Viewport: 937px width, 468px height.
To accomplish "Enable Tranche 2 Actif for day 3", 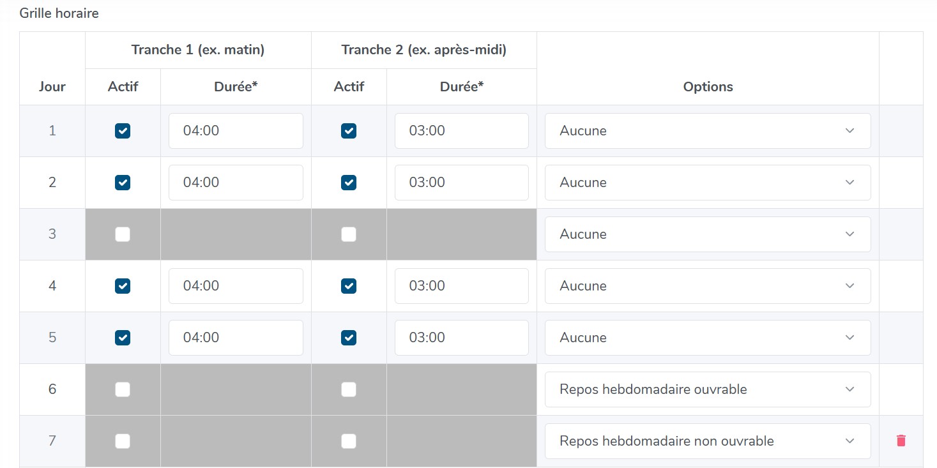I will (x=349, y=234).
